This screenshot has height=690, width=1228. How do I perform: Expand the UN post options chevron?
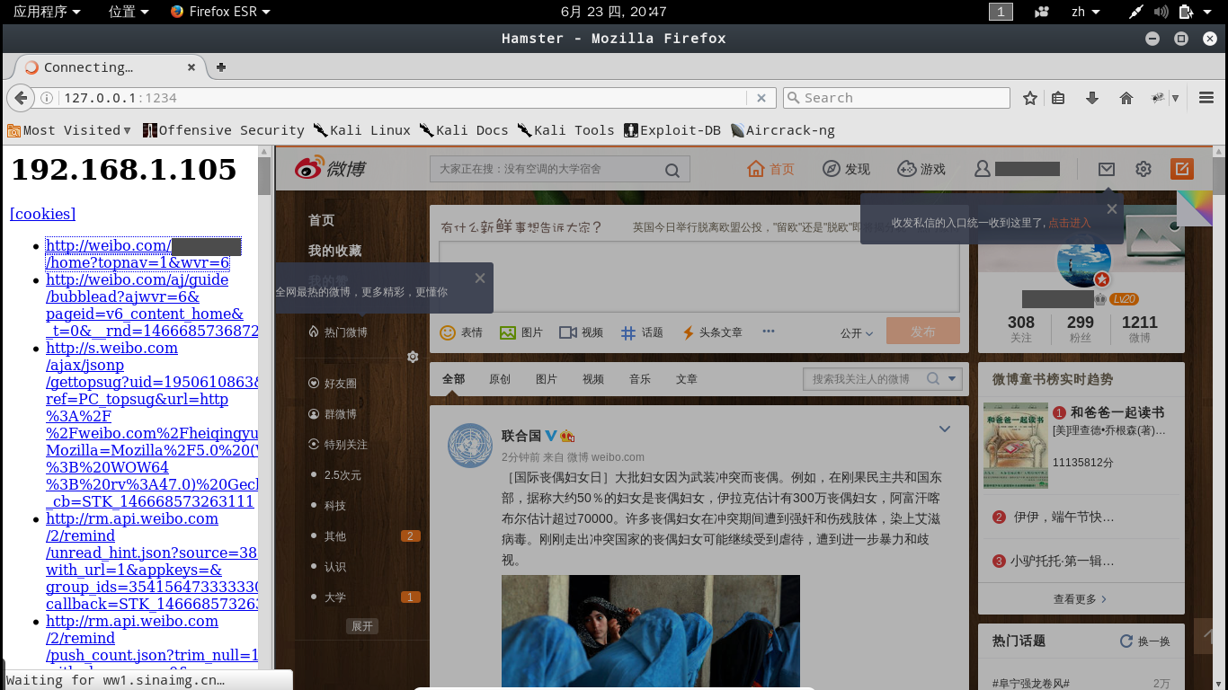tap(945, 429)
